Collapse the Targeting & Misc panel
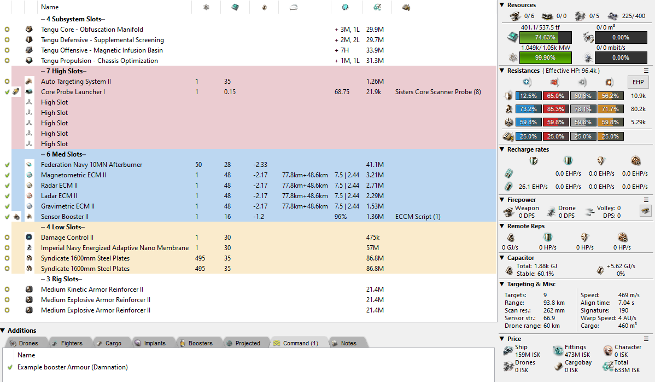Screen dimensions: 655x382 coord(503,284)
